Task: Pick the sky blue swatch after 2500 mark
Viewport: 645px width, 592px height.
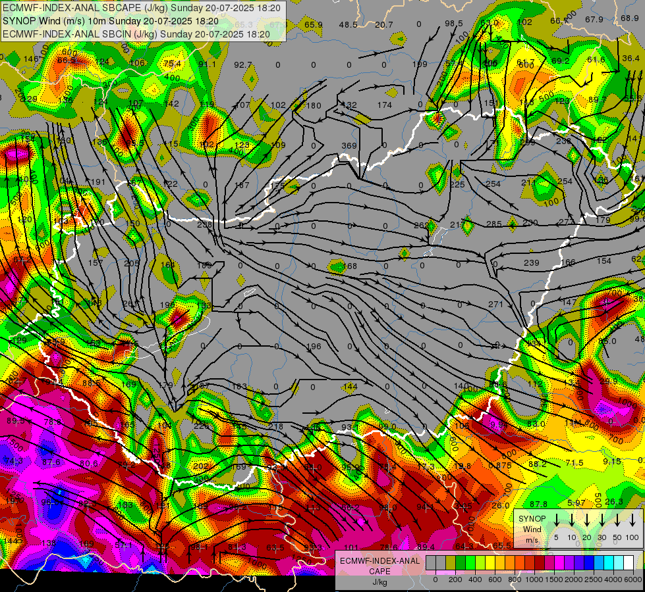Action: 599,562
